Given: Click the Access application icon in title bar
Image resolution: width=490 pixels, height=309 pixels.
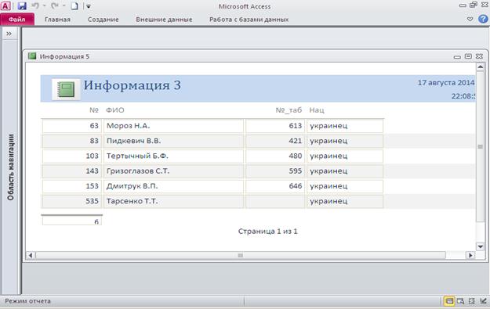Looking at the screenshot, I should (x=5, y=5).
